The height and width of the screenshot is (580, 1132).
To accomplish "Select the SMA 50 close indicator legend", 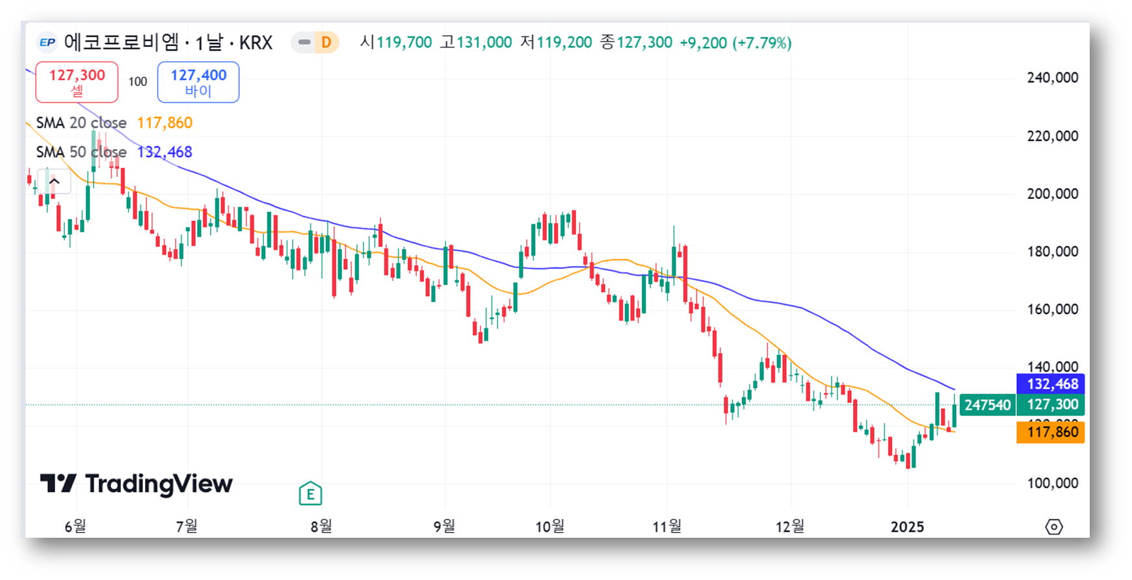I will coord(81,152).
